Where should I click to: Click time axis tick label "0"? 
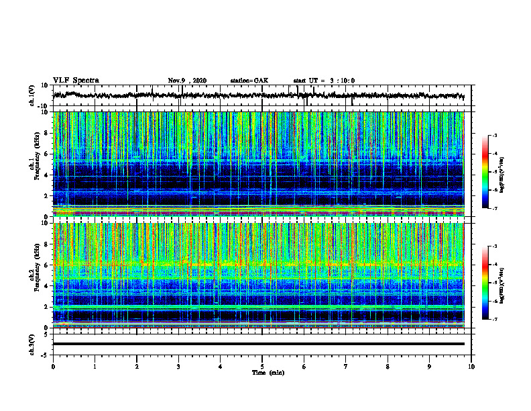pyautogui.click(x=53, y=367)
